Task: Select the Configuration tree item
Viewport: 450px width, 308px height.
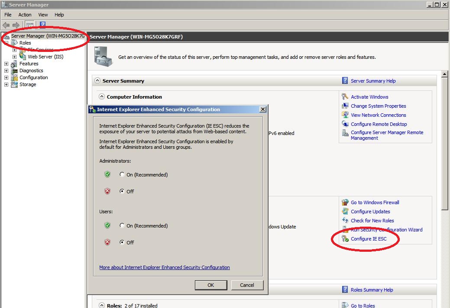Action: (34, 77)
